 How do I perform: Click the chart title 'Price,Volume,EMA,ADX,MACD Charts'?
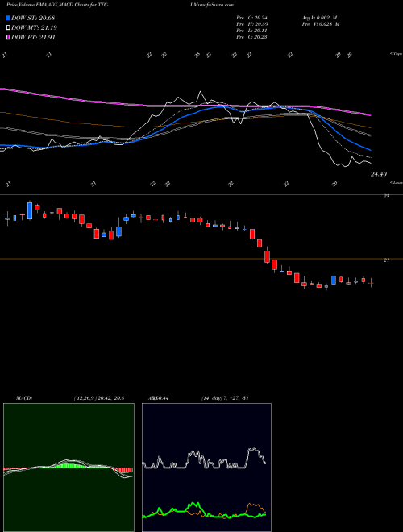(x=48, y=5)
